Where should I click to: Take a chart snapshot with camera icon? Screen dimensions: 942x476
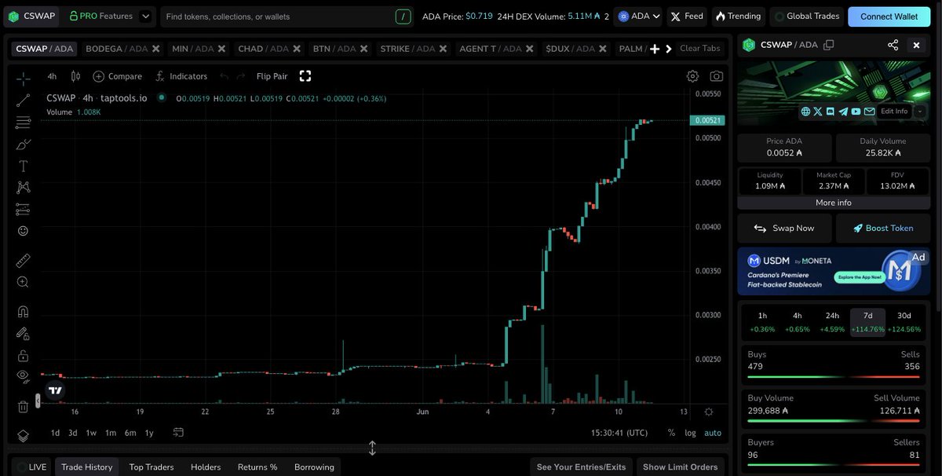point(716,76)
